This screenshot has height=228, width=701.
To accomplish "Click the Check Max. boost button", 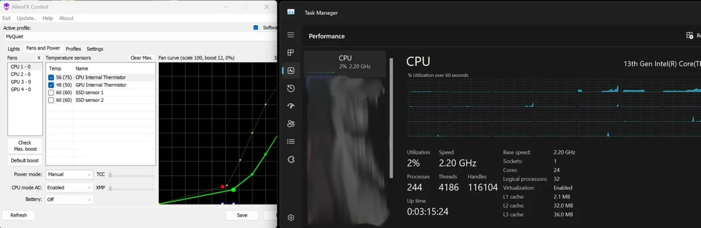I will [x=25, y=146].
